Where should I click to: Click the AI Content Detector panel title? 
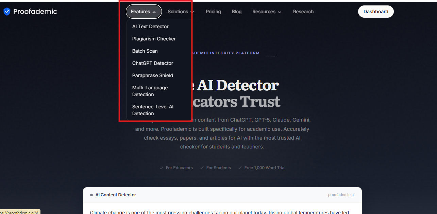pyautogui.click(x=116, y=195)
